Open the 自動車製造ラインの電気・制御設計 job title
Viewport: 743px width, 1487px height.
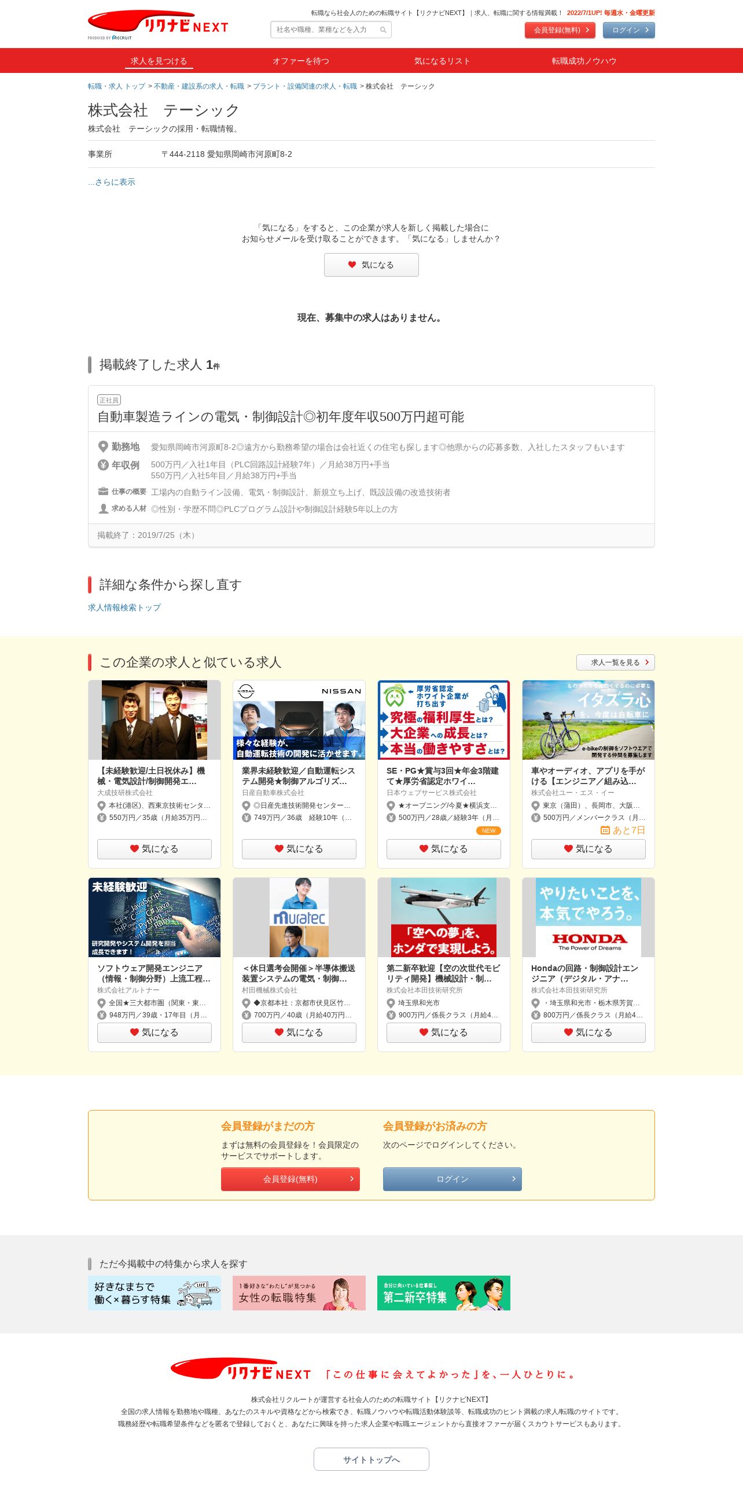pyautogui.click(x=281, y=417)
